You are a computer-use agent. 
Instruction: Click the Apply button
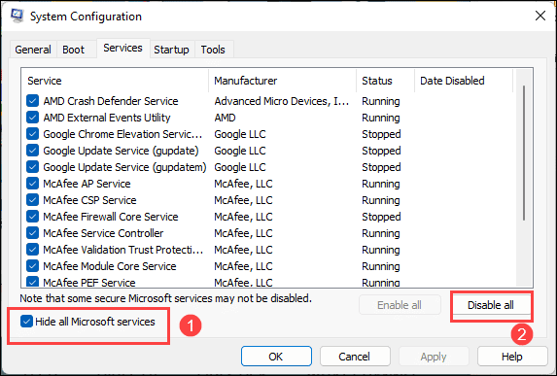(434, 357)
